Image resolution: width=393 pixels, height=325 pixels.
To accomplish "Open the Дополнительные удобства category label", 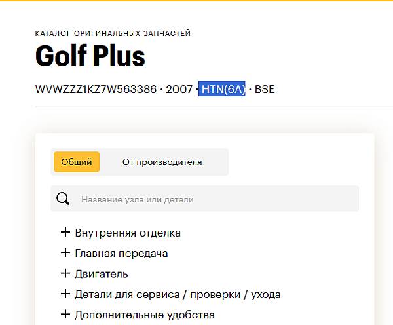I will pos(145,315).
